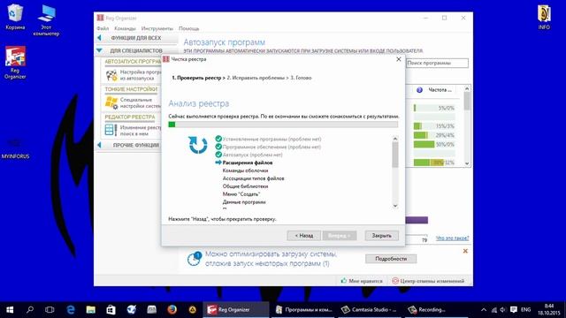This screenshot has width=566, height=318.
Task: Open the Recycle Bin desktop icon
Action: [15, 17]
